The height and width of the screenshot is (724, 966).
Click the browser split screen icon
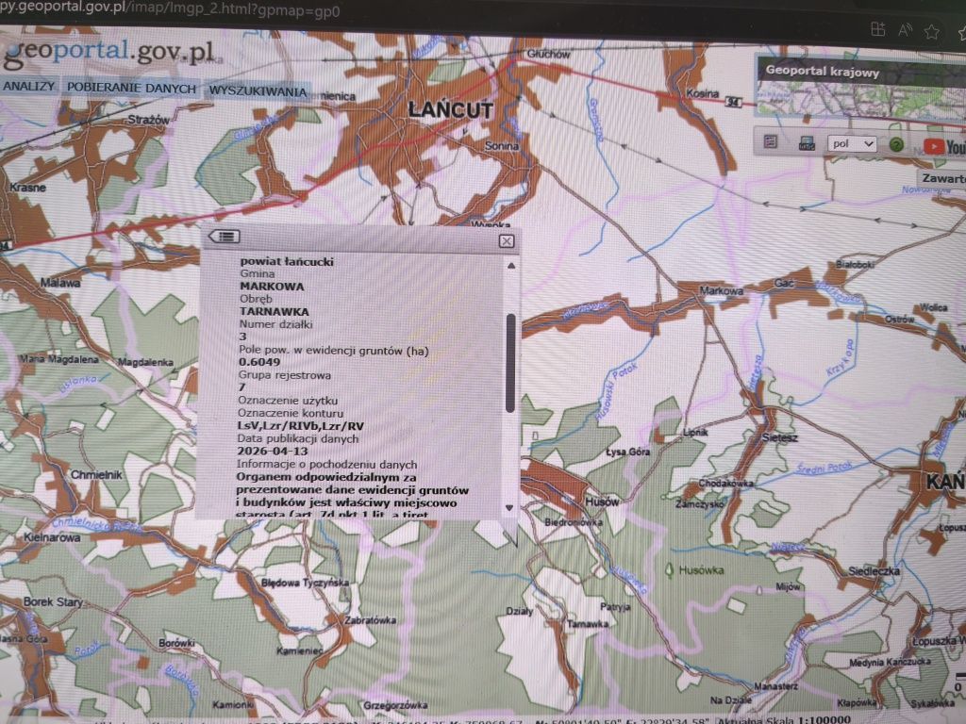point(877,29)
